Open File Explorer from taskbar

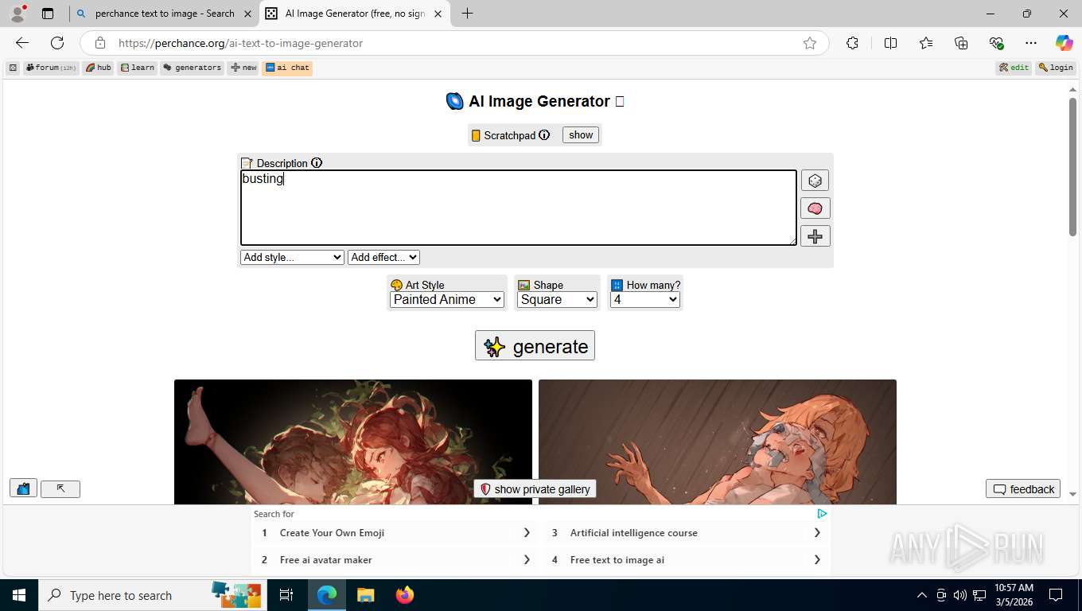365,595
